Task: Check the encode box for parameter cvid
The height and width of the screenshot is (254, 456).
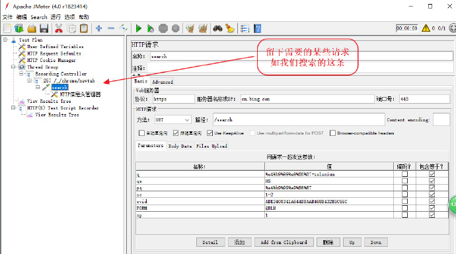Action: tap(404, 201)
